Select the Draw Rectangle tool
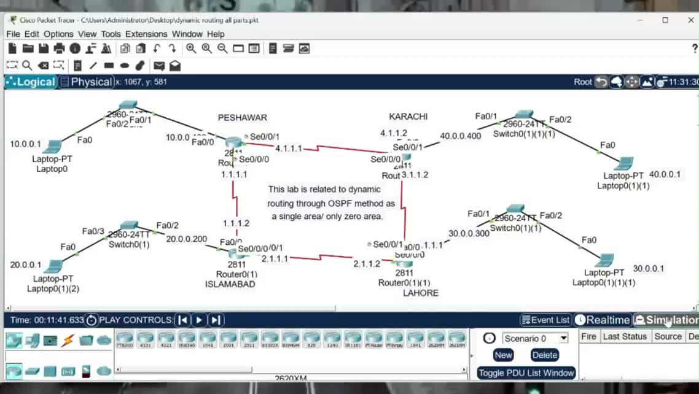 pyautogui.click(x=109, y=66)
